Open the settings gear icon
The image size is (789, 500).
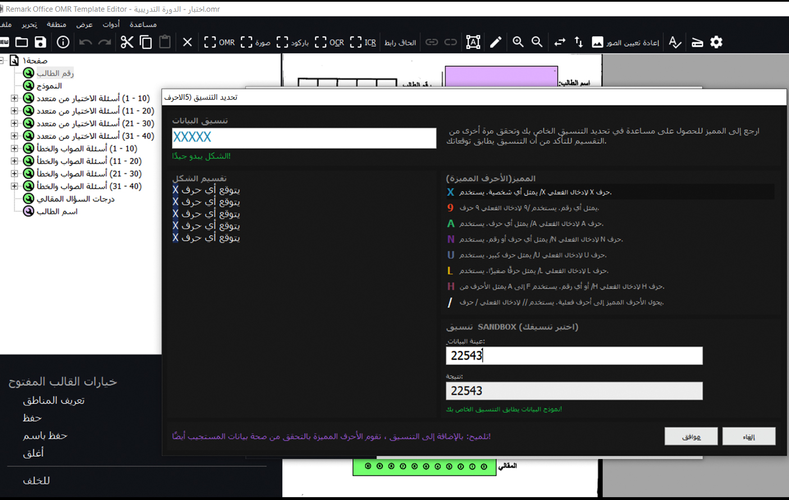[716, 42]
